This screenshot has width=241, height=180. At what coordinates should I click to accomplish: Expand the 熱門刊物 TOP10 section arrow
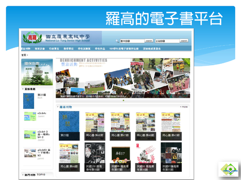click(23, 175)
